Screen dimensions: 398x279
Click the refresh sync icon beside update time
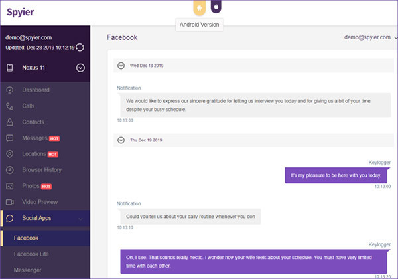[80, 47]
